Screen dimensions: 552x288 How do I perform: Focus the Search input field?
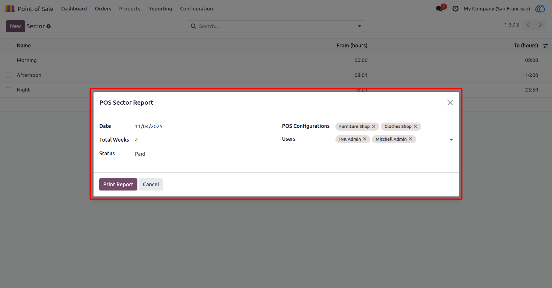coord(276,26)
